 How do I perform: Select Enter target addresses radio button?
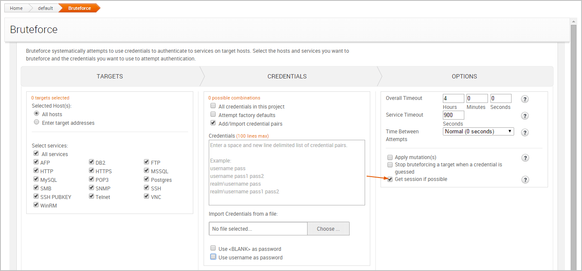pos(37,122)
